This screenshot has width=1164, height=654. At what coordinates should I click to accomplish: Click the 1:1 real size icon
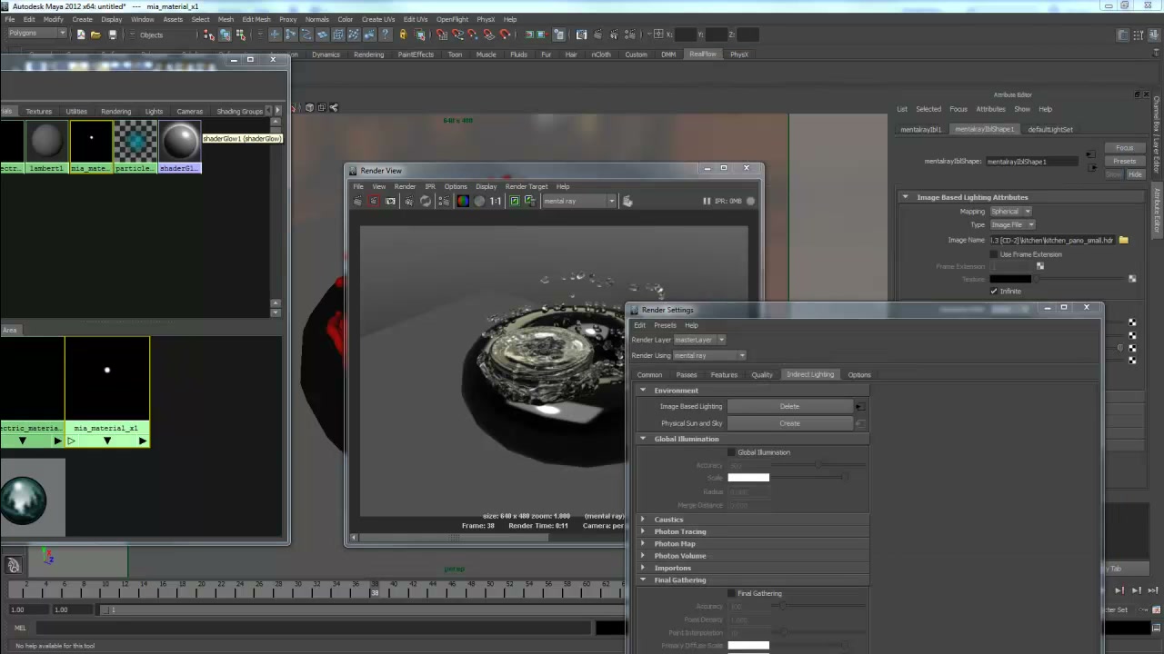pyautogui.click(x=496, y=201)
